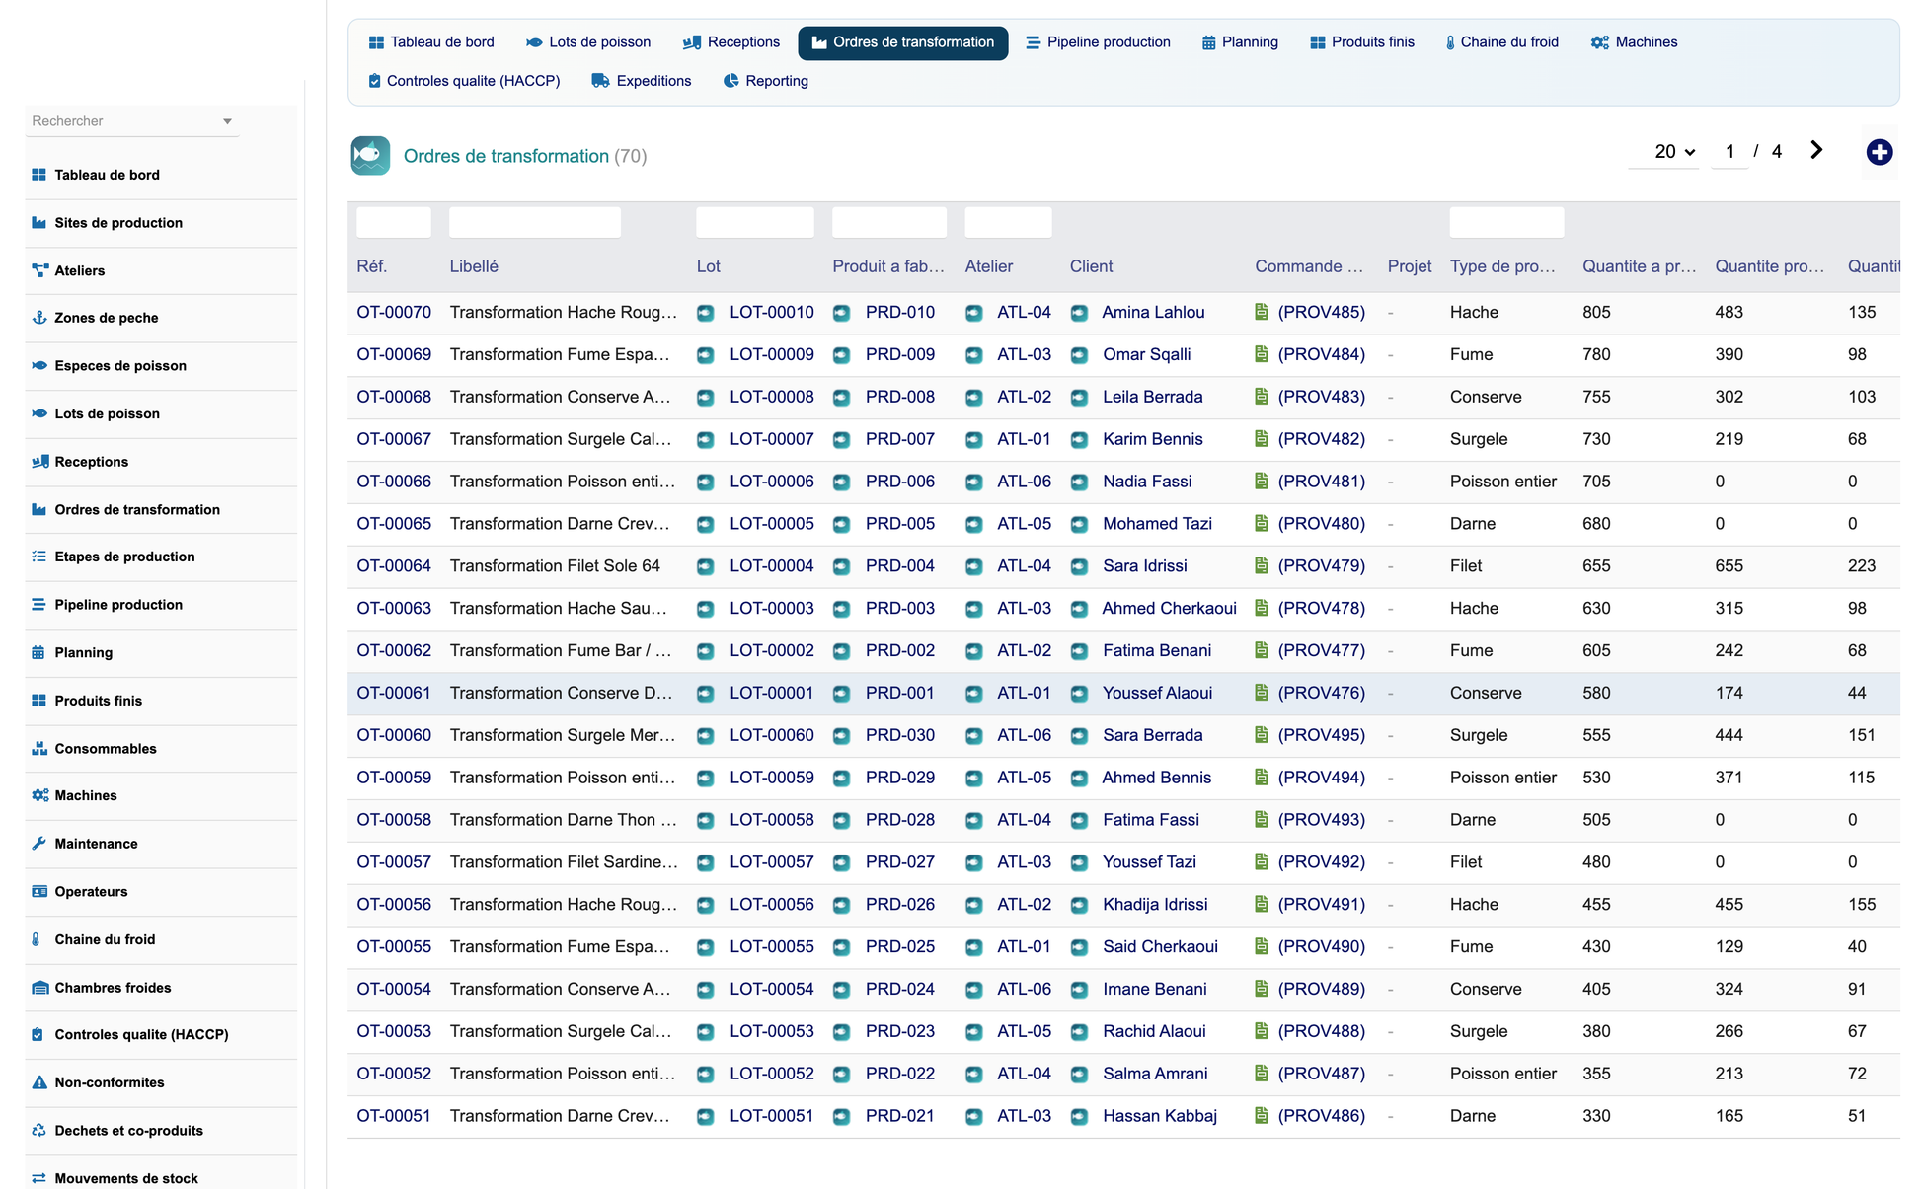Open client Youssef Alaoui link
Image resolution: width=1921 pixels, height=1189 pixels.
click(x=1157, y=693)
